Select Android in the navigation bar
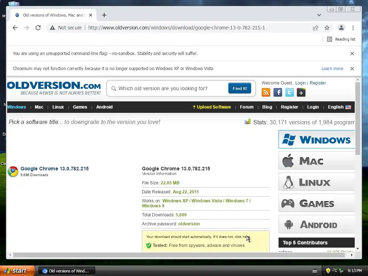The height and width of the screenshot is (276, 368). click(x=105, y=107)
